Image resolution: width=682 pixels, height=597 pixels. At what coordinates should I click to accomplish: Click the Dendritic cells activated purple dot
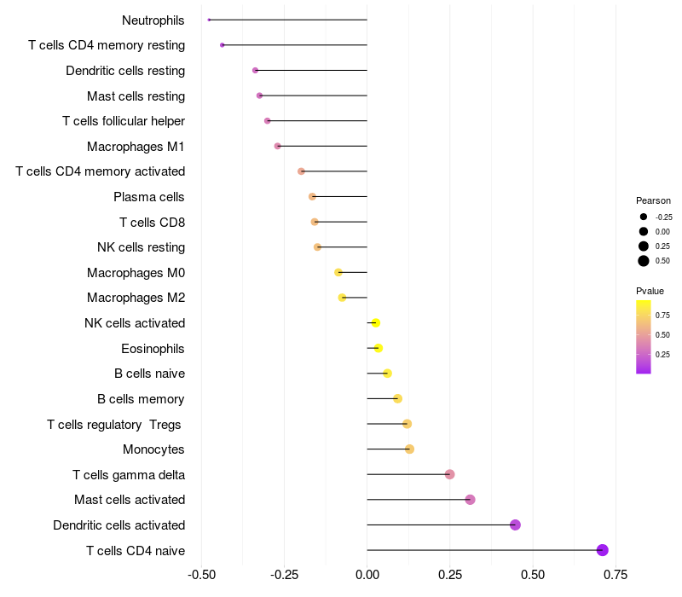[515, 525]
